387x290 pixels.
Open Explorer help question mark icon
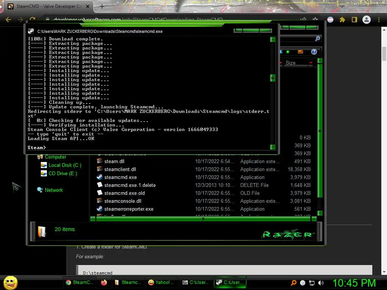(314, 52)
